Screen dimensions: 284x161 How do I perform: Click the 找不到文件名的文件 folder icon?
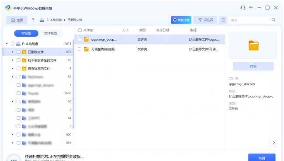coord(24,60)
